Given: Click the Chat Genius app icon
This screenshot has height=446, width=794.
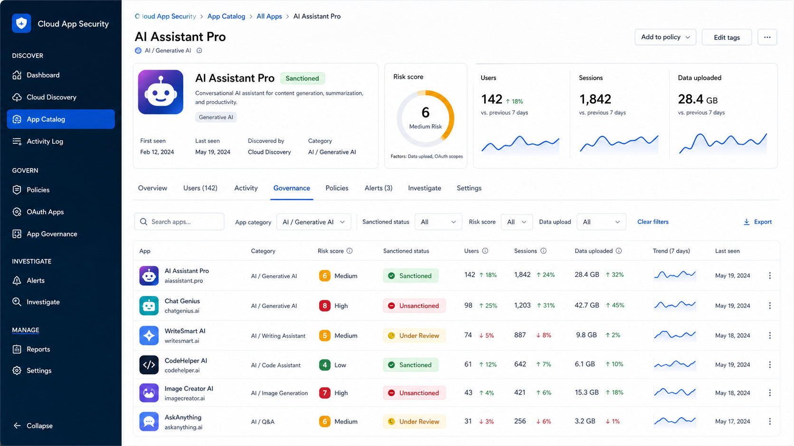Looking at the screenshot, I should coord(149,306).
